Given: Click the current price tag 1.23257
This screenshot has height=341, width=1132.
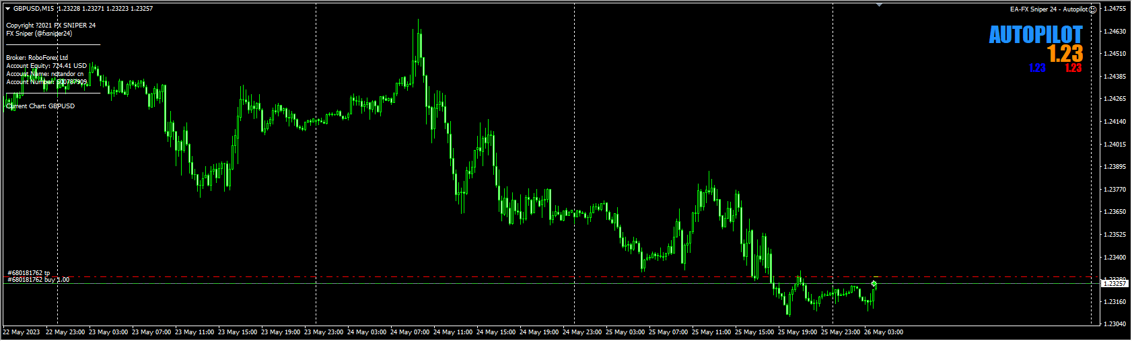Looking at the screenshot, I should [1114, 284].
